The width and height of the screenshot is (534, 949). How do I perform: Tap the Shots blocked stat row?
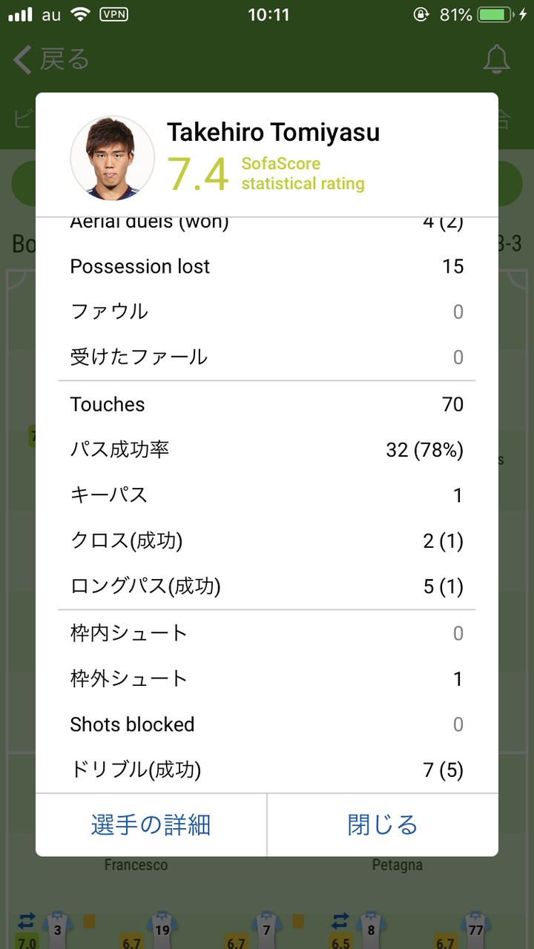point(267,724)
